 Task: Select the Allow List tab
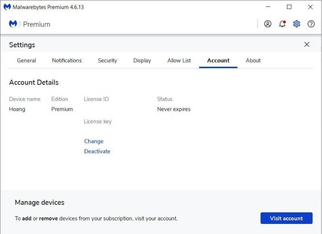(x=179, y=60)
